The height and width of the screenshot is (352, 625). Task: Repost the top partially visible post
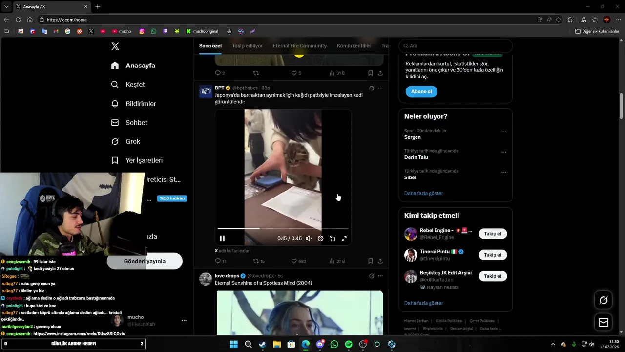[x=256, y=73]
